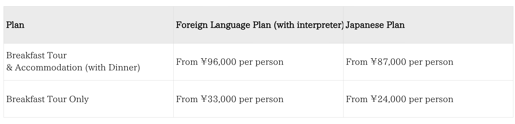This screenshot has height=124, width=515.
Task: Click the "(with Dinner)" text
Action: click(x=113, y=68)
